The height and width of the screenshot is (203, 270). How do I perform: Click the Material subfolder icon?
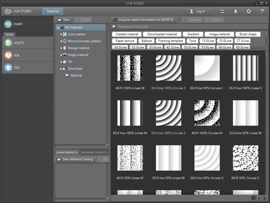(67, 75)
